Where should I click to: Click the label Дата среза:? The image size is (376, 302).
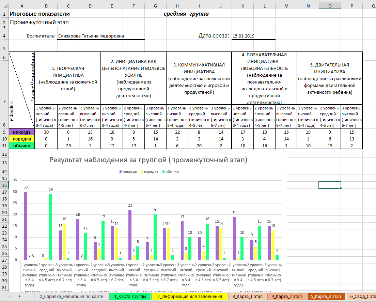(214, 36)
